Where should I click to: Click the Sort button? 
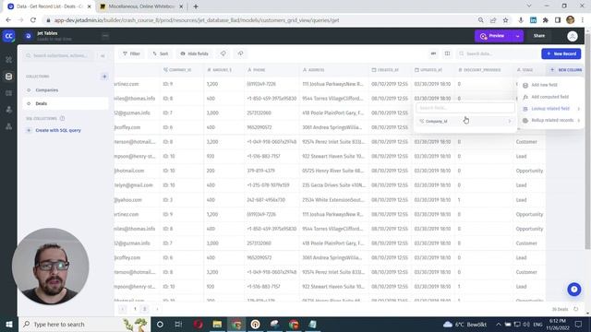(x=161, y=53)
